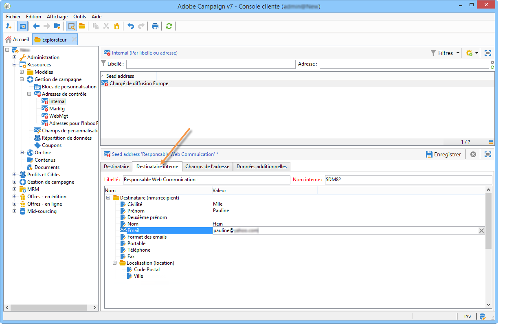Click the Libellé filter input field
This screenshot has width=505, height=331.
211,64
